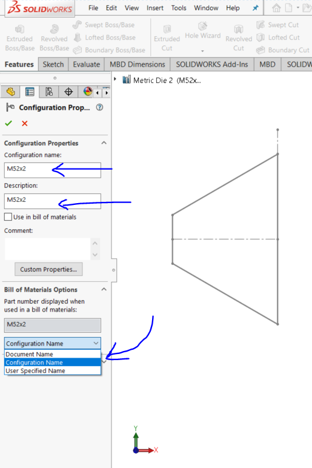Open Configuration Properties help

pos(99,107)
